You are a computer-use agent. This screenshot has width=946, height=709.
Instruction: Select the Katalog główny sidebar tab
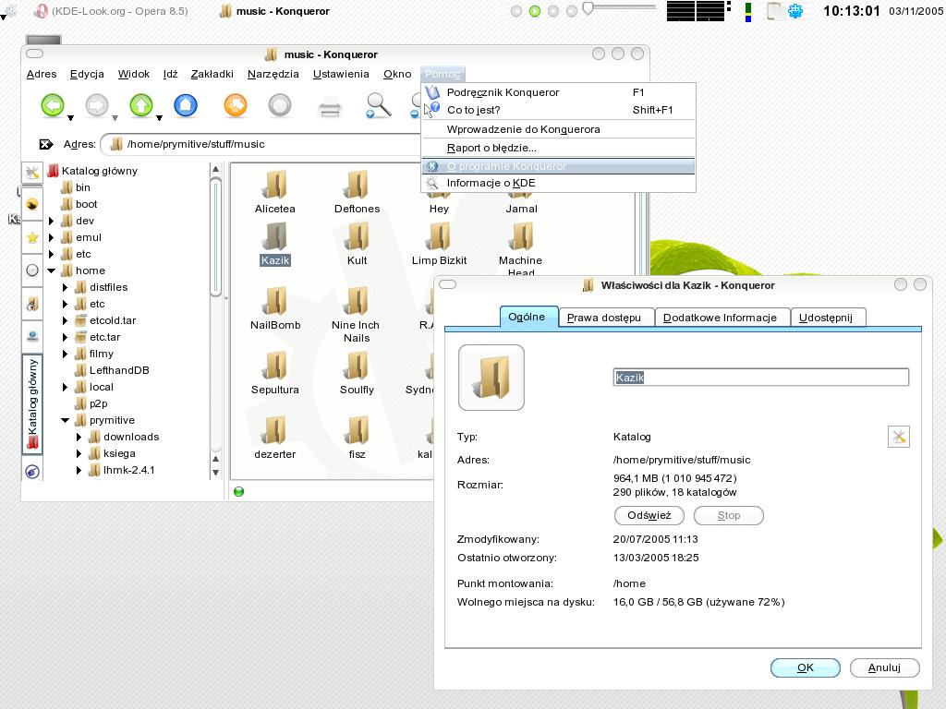click(32, 404)
